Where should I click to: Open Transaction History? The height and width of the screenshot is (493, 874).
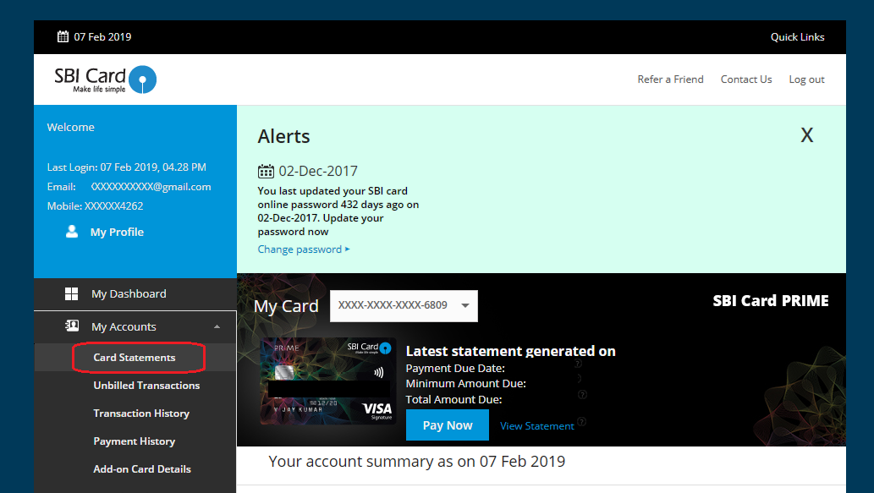coord(141,414)
